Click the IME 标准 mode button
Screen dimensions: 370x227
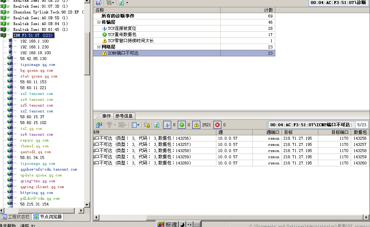point(171,224)
